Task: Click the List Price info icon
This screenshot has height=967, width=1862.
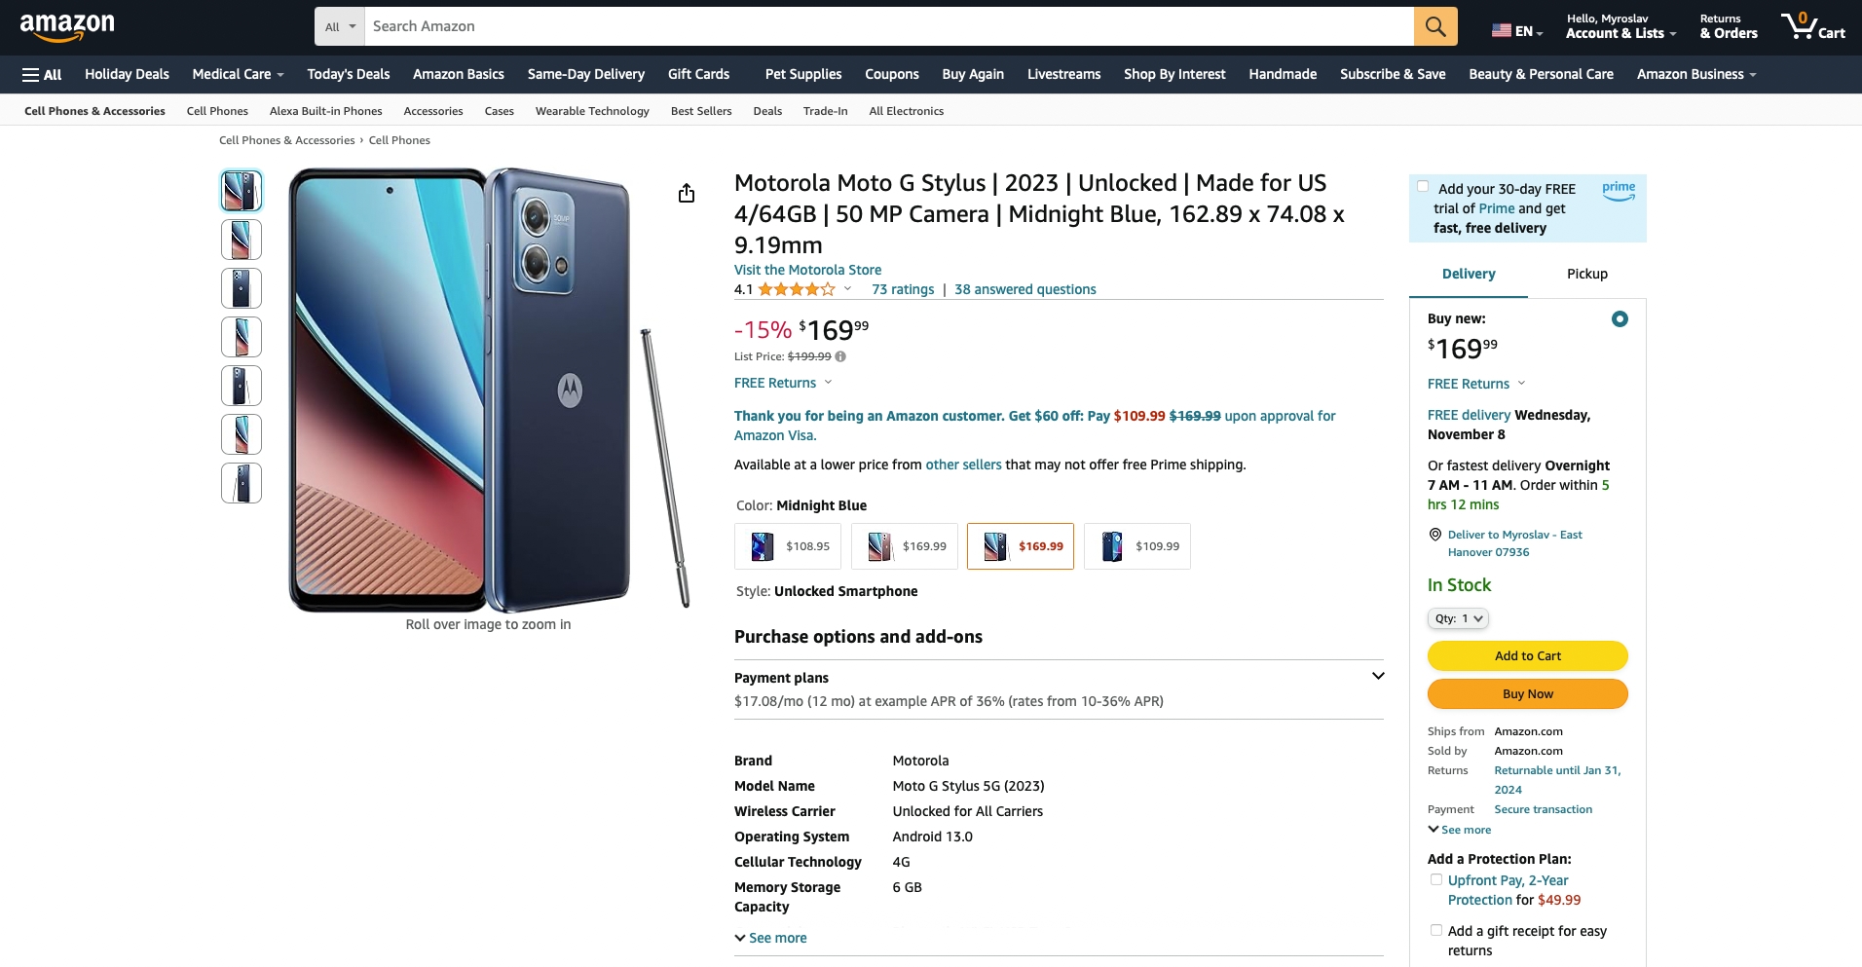Action: click(x=840, y=356)
